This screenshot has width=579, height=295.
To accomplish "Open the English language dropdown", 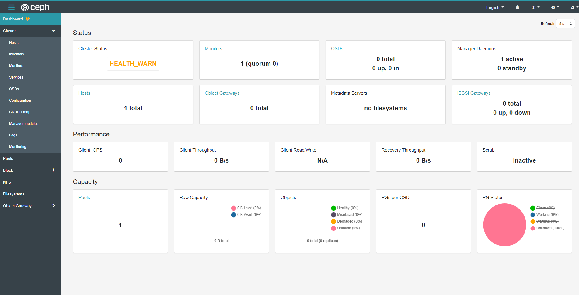I will (495, 8).
